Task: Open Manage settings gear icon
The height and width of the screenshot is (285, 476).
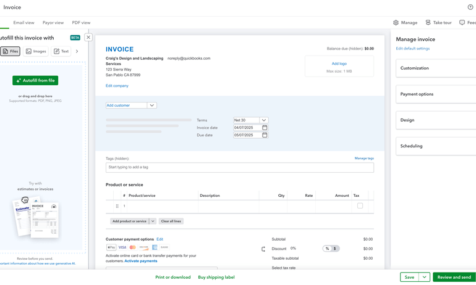Action: [396, 23]
